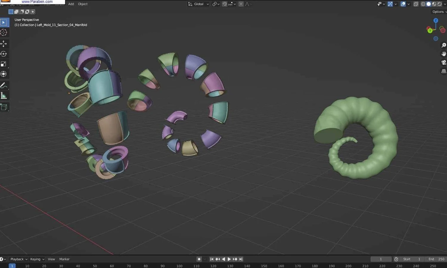Jump to last frame
447x268 pixels.
tap(241, 259)
